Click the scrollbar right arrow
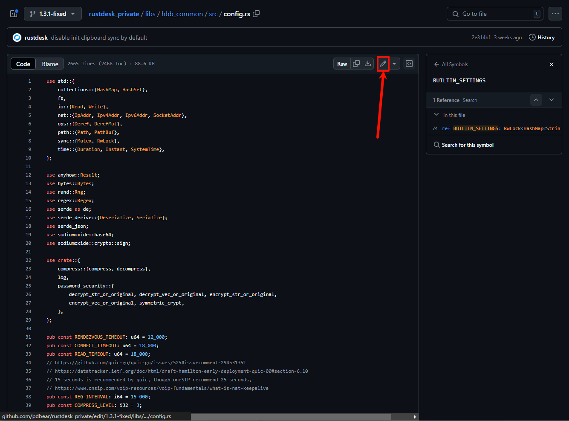The height and width of the screenshot is (421, 569). pos(415,417)
